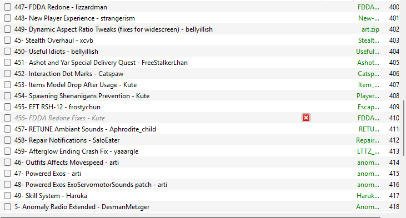Check the 449- Dynamic Aspect Ratio Tweaks checkbox

pos(8,29)
